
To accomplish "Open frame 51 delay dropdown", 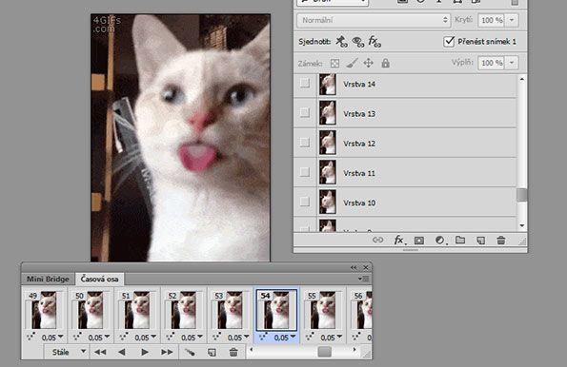I will [x=153, y=337].
